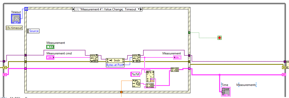Click the VISA Read function node

(x=136, y=58)
